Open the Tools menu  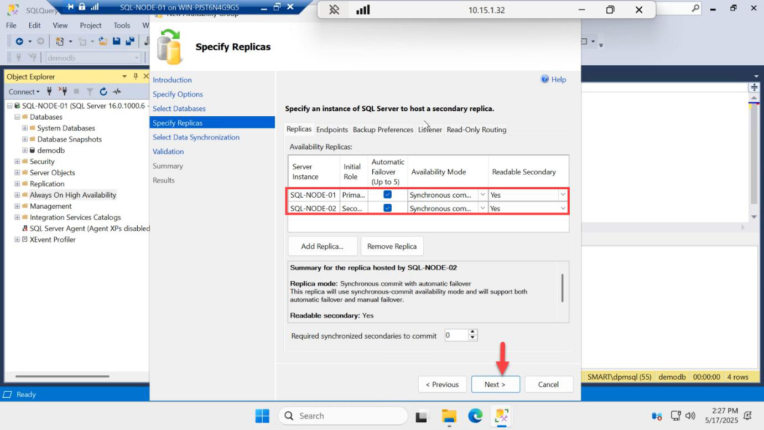click(122, 25)
